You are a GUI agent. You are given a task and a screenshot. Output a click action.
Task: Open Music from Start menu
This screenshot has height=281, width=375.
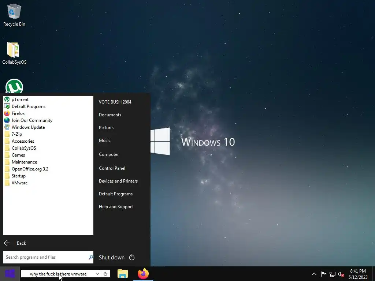click(104, 140)
